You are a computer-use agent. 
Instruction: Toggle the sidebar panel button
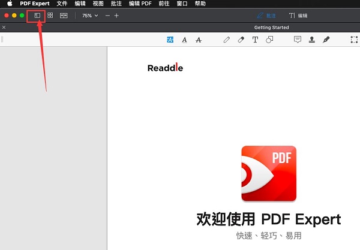pos(37,16)
